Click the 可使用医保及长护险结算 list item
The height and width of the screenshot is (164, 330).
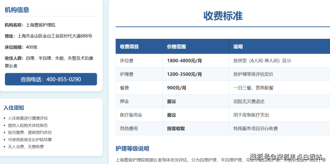[x=30, y=140]
